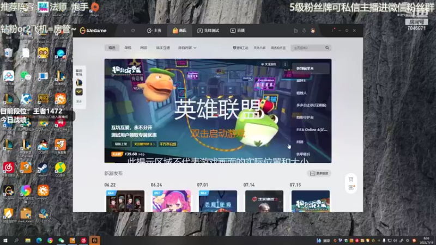Open the Recycle Bin desktop icon
Screen dimensions: 436x245
click(x=8, y=53)
